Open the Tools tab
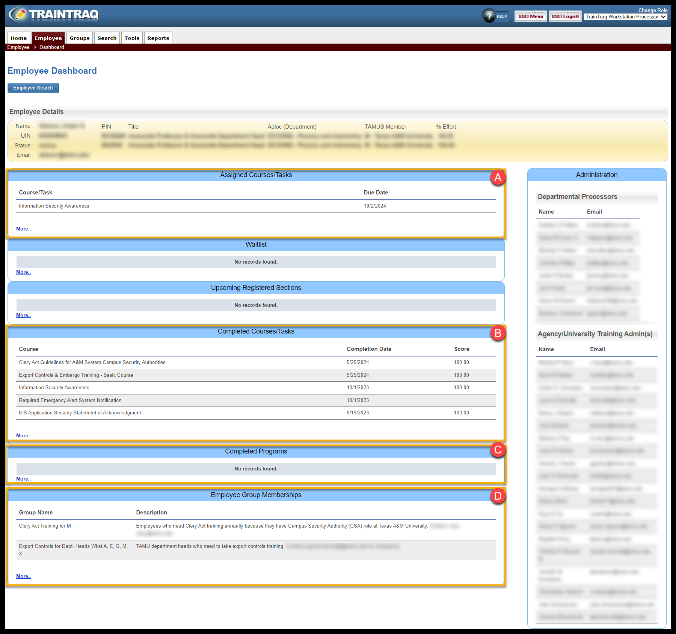 [x=132, y=38]
